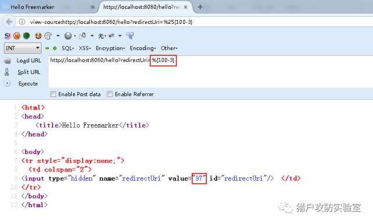The image size is (373, 224).
Task: Click the blue network computers toolbar icon
Action: 130,36
